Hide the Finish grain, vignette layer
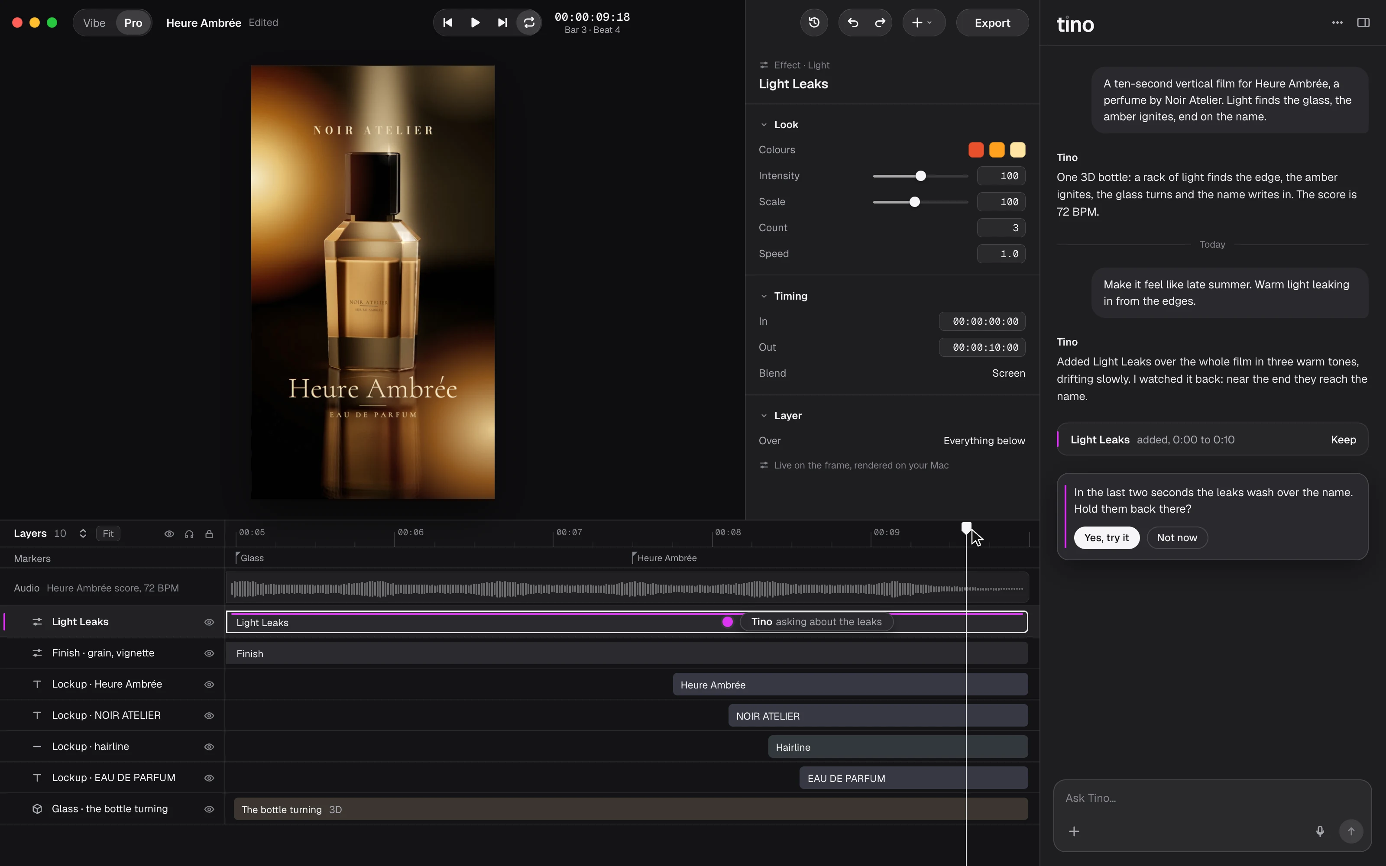Viewport: 1386px width, 866px height. coord(209,653)
